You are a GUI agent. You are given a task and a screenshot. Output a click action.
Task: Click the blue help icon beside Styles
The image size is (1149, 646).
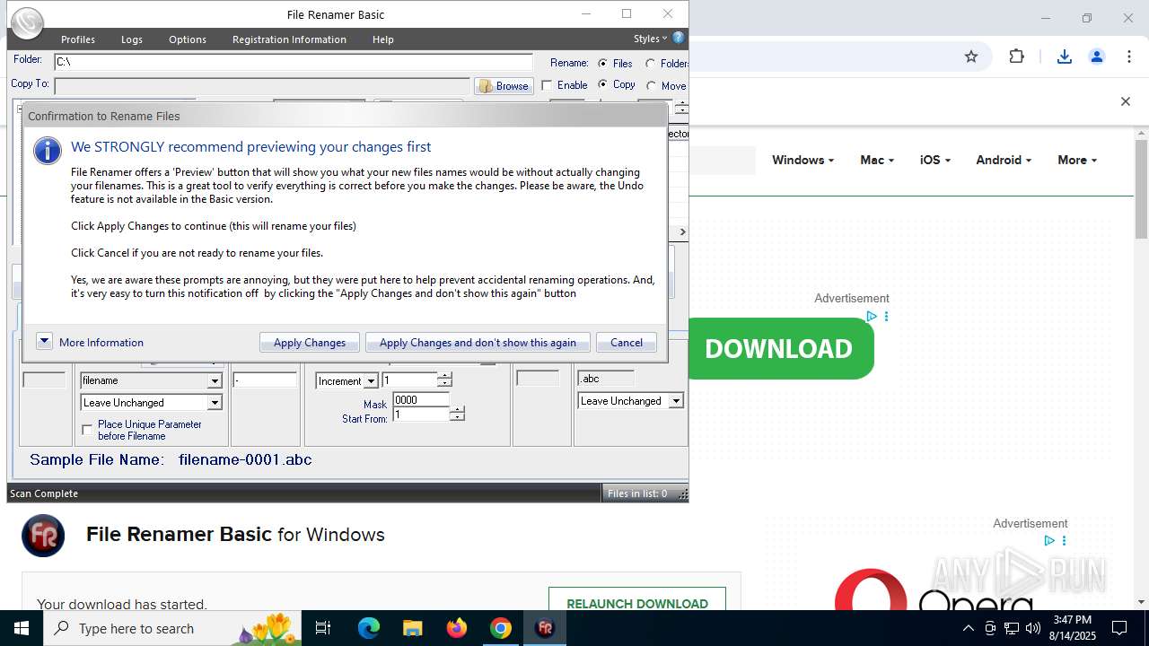pos(679,38)
